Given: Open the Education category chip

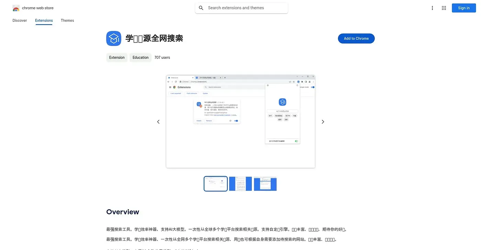Looking at the screenshot, I should [x=141, y=58].
